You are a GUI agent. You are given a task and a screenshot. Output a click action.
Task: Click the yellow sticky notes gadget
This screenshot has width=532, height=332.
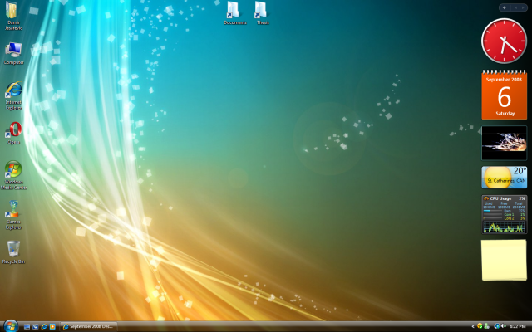click(x=505, y=260)
